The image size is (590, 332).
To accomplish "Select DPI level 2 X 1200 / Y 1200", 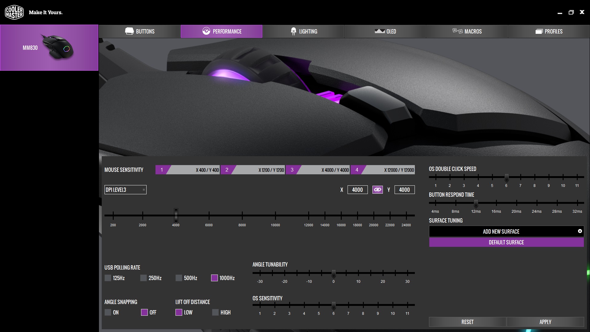I will tap(253, 170).
